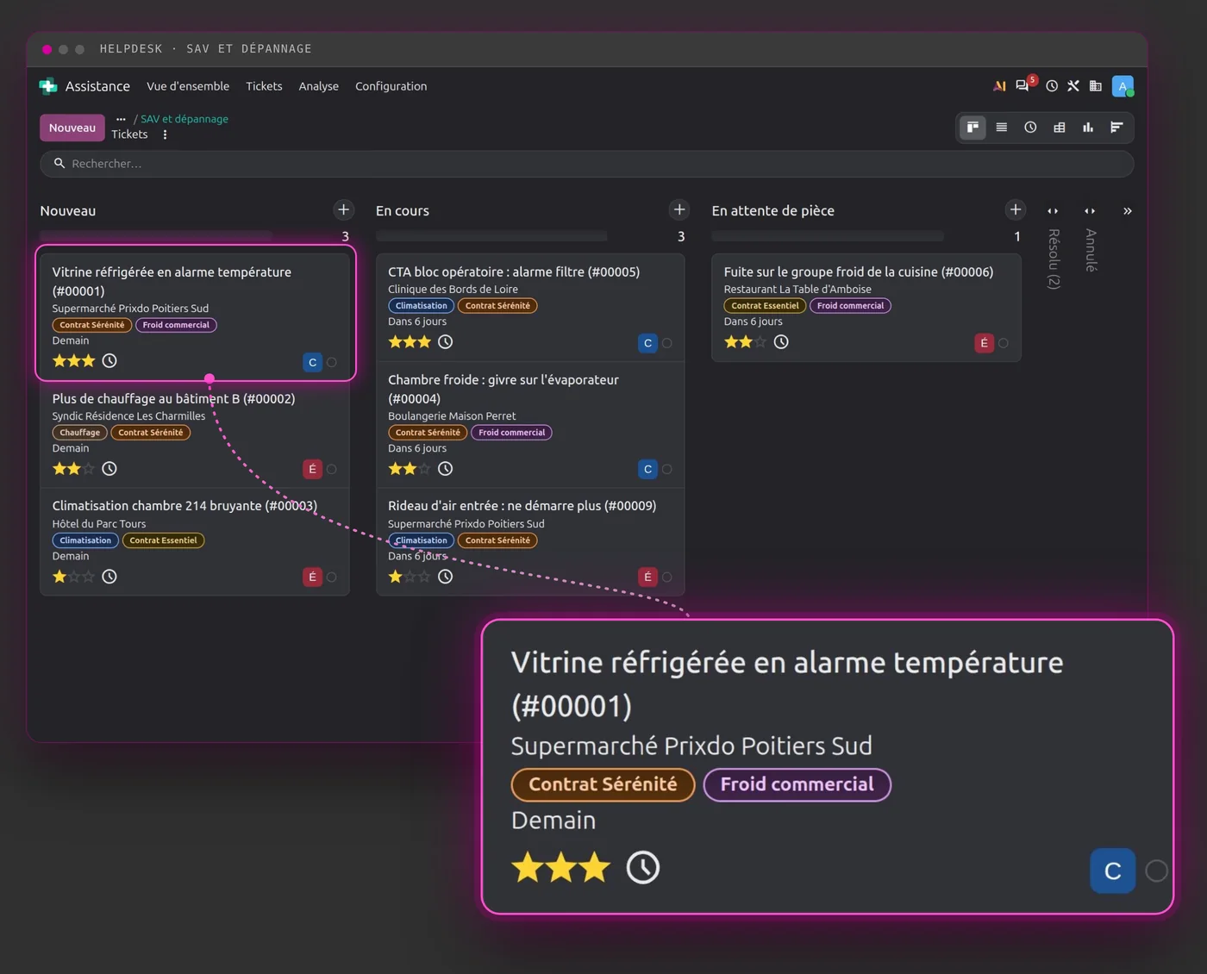Open the conversations icon with badge 5
The height and width of the screenshot is (974, 1207).
point(1023,85)
